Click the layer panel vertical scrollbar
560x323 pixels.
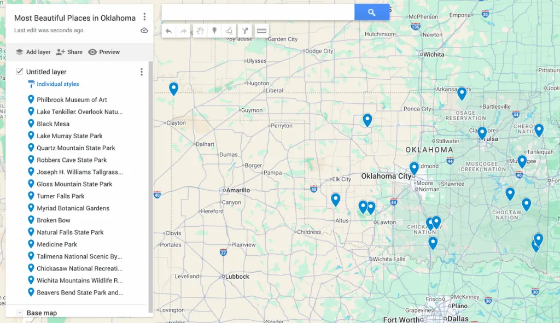151,186
